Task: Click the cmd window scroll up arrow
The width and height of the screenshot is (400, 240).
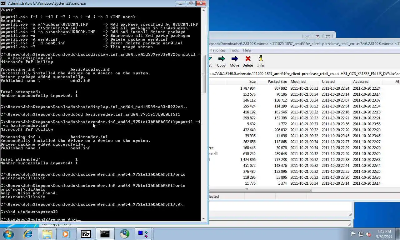Action: pos(203,10)
